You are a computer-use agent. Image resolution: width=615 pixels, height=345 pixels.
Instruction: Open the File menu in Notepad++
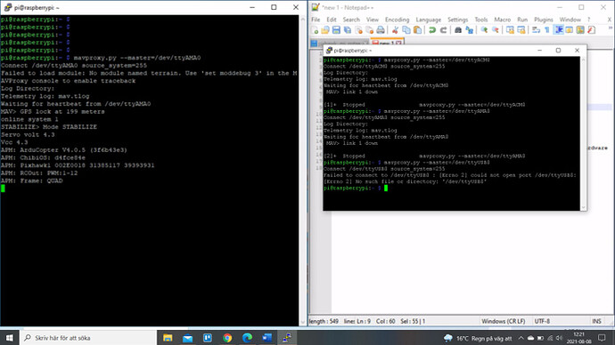click(316, 20)
